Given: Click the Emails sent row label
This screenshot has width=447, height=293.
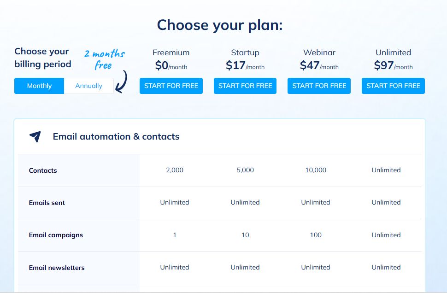Looking at the screenshot, I should (47, 203).
